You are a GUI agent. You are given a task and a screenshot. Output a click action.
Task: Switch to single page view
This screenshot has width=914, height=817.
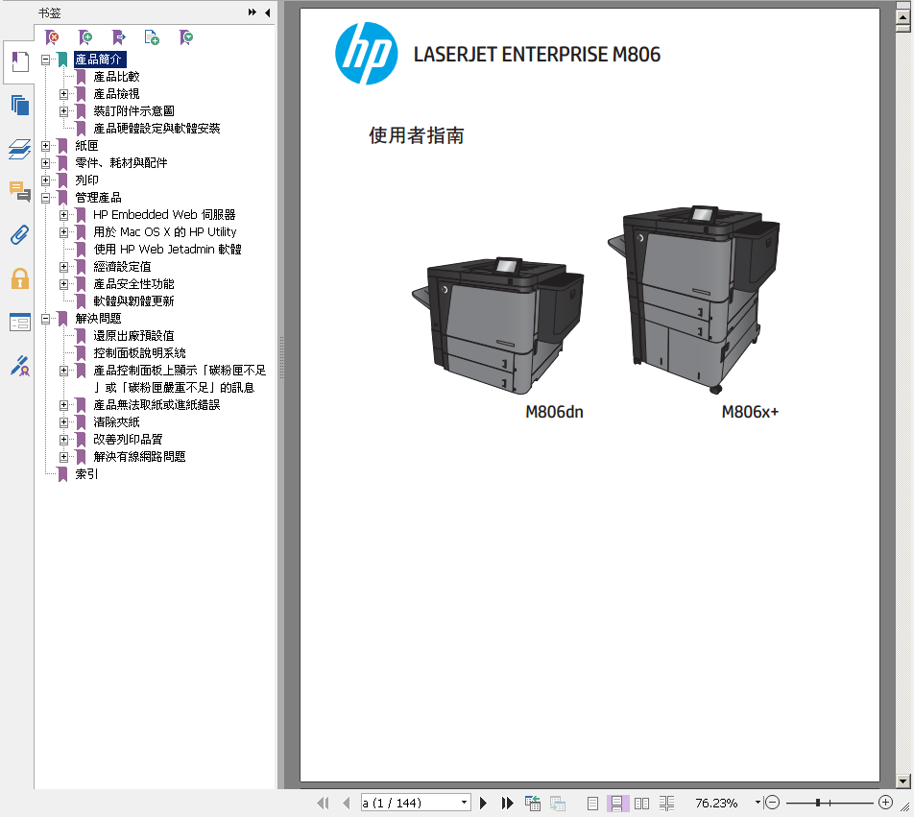coord(592,804)
